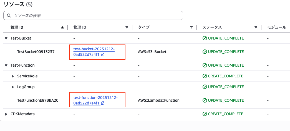Collapse the Test-Bucket tree row

(6, 38)
